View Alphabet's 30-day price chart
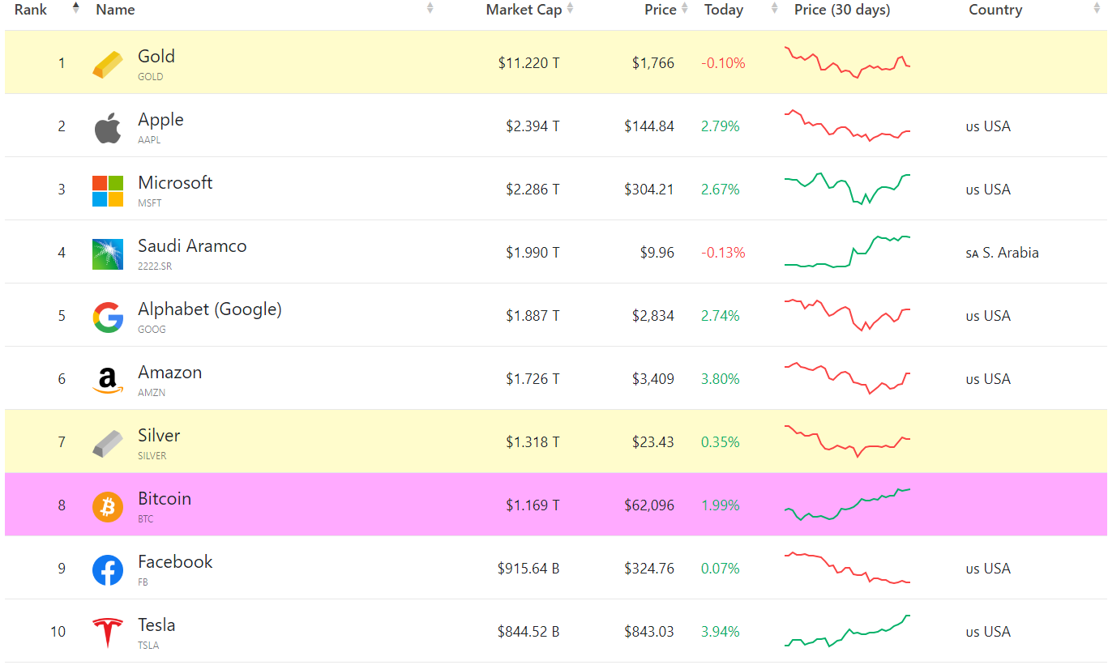Viewport: 1108px width, 665px height. 847,315
